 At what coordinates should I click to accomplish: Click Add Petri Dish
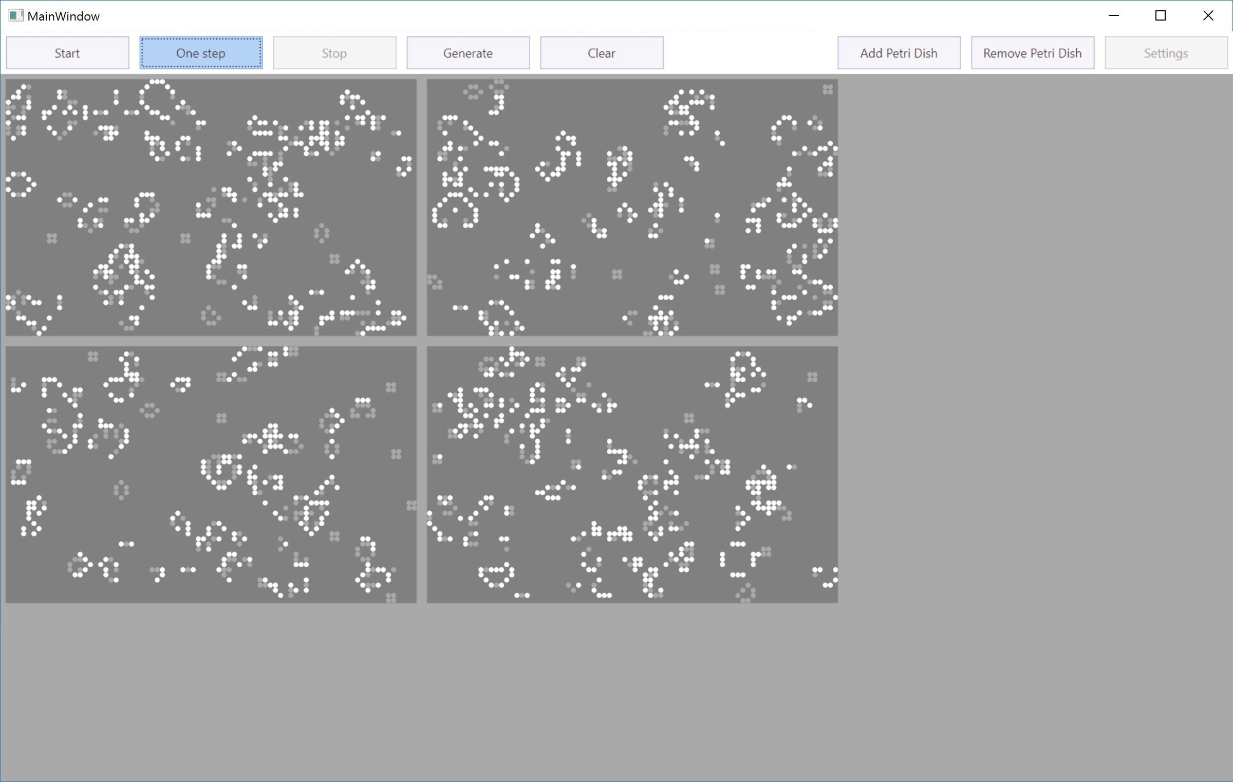point(899,53)
